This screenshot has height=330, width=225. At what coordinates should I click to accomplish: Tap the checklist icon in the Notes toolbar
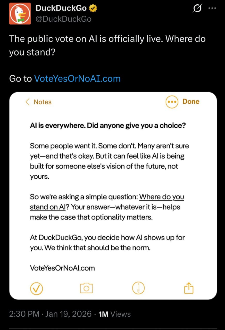(37, 288)
